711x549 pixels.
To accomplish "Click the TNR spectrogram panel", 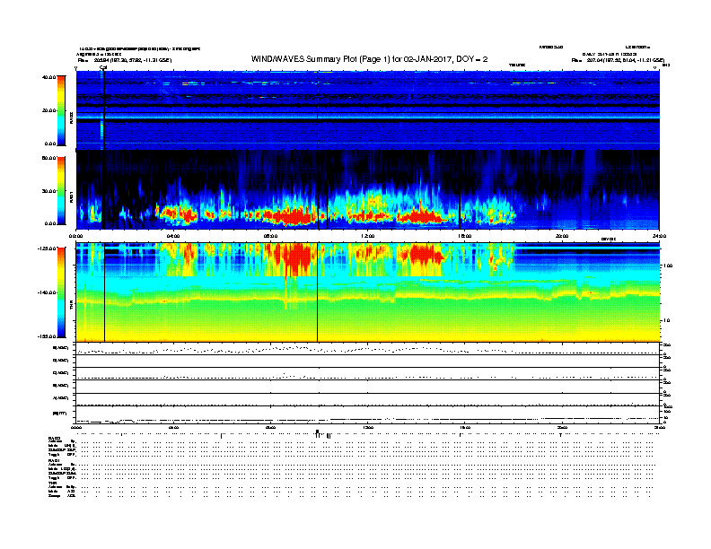I will [x=367, y=292].
